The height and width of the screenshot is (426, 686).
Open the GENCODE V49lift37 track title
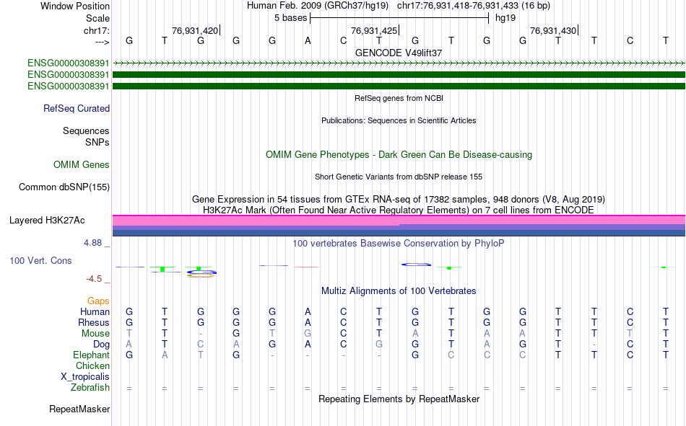[399, 53]
